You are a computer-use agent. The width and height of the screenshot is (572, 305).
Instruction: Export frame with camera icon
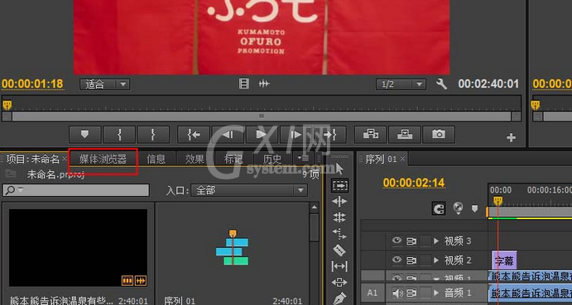439,135
